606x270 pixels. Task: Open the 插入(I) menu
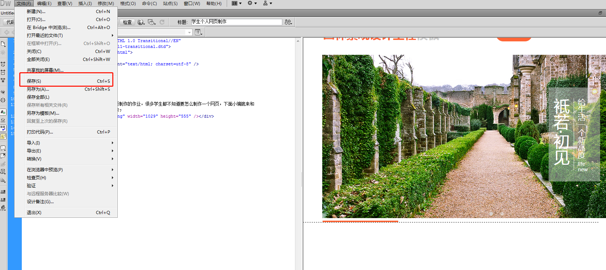click(85, 3)
